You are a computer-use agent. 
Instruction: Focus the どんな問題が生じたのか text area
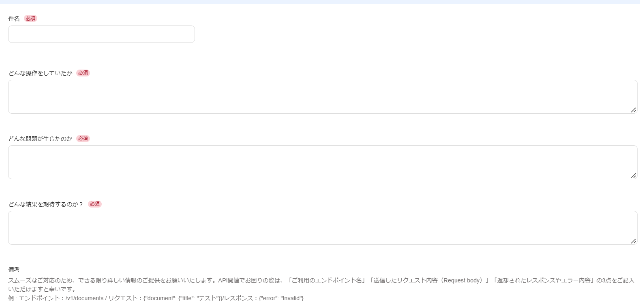[x=323, y=162]
